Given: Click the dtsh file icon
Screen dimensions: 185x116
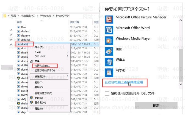Looking at the screenshot, I should (18, 48).
